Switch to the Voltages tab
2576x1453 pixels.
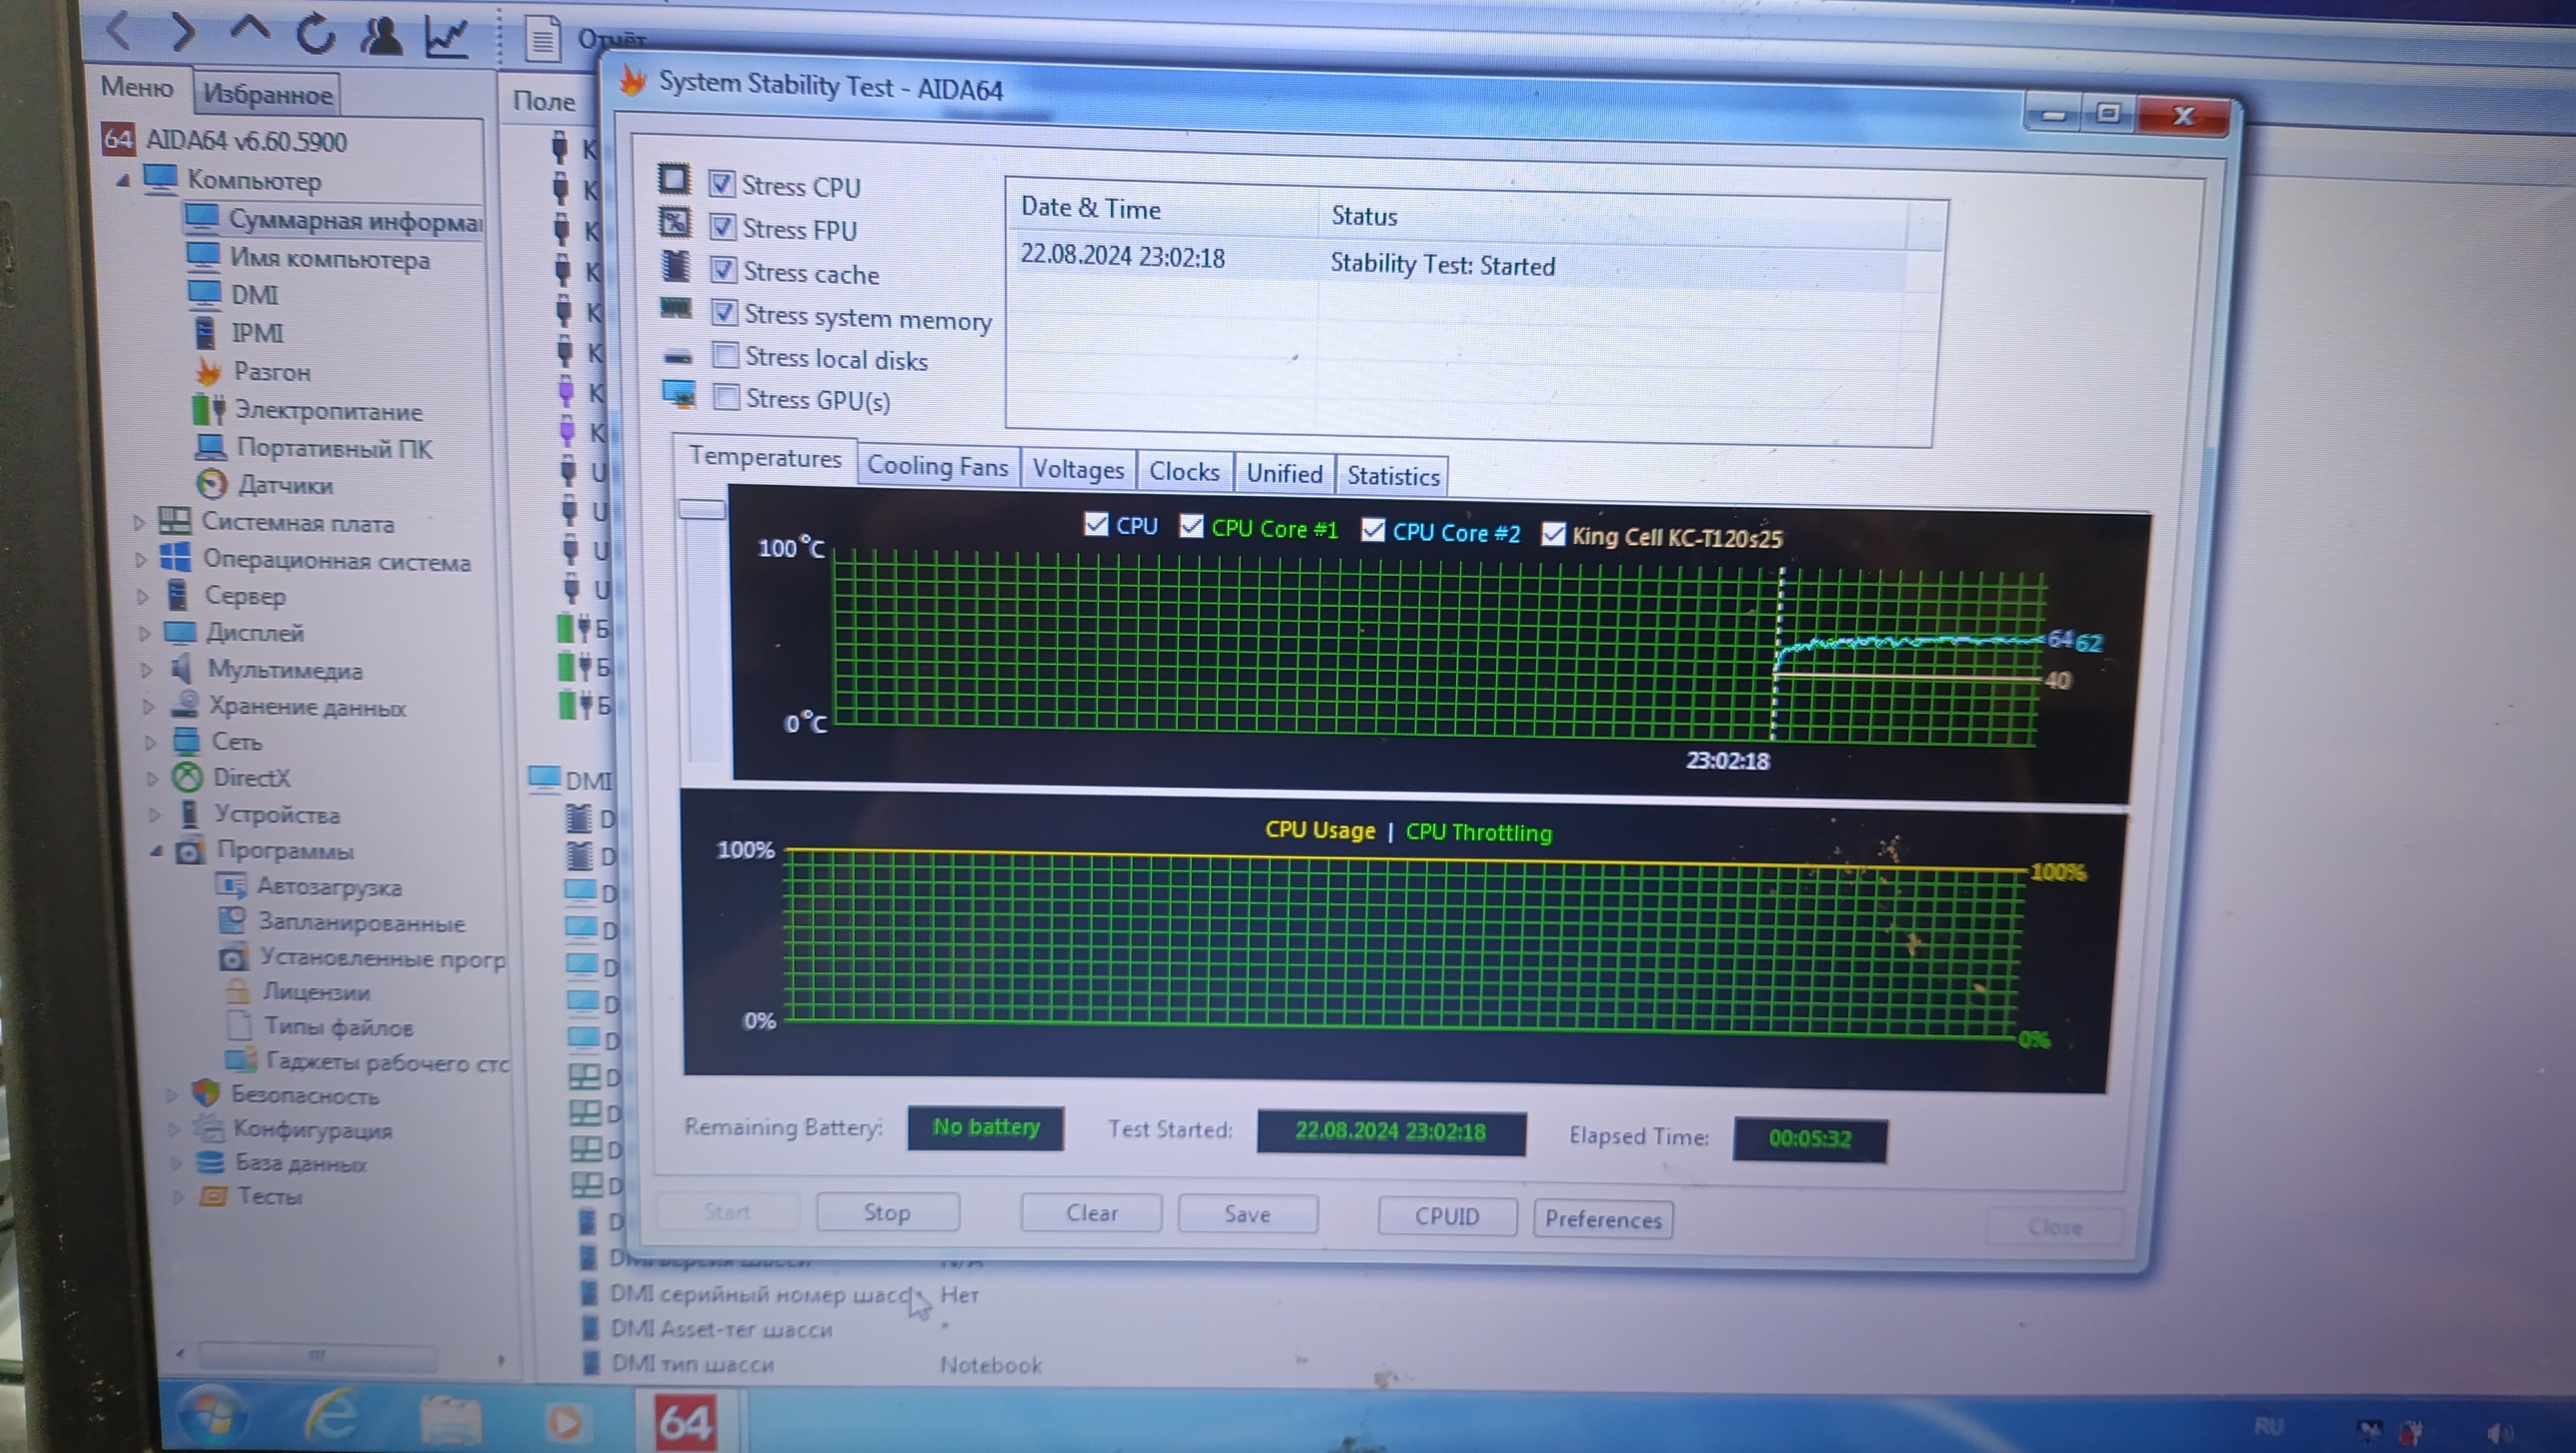[x=1078, y=469]
